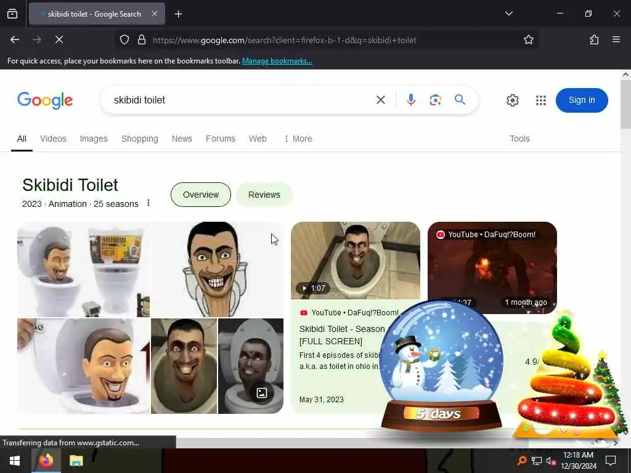This screenshot has width=631, height=473.
Task: Click the spiral Christmas tree widget
Action: [x=568, y=376]
